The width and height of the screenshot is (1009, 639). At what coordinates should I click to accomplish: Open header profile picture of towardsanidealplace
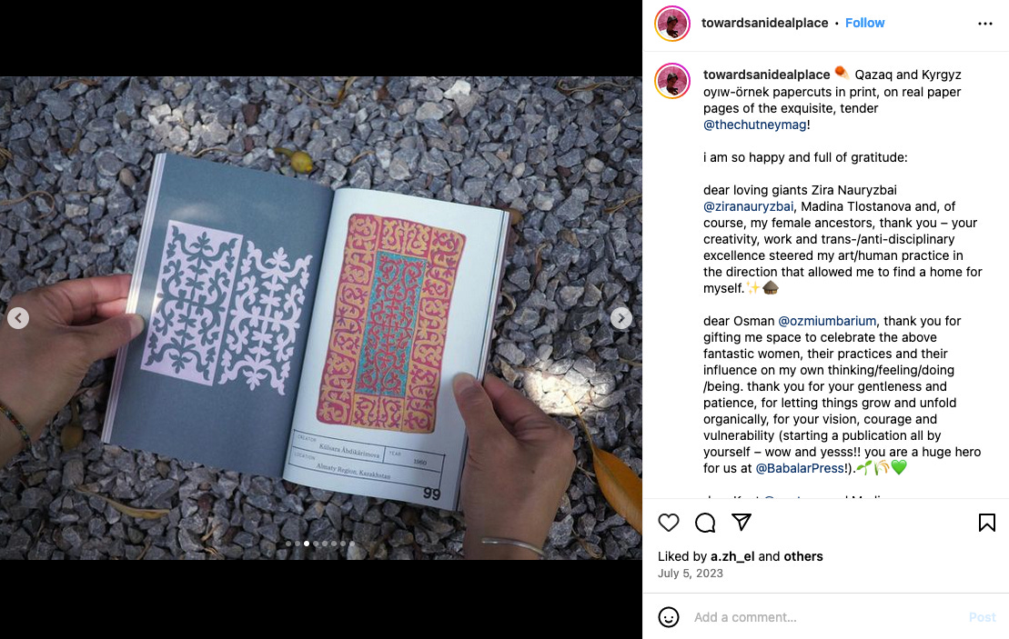[x=672, y=24]
